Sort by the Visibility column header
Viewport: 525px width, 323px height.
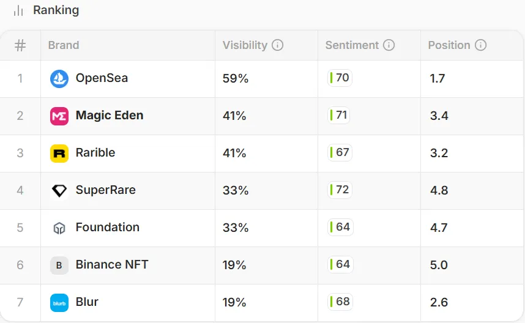point(245,45)
